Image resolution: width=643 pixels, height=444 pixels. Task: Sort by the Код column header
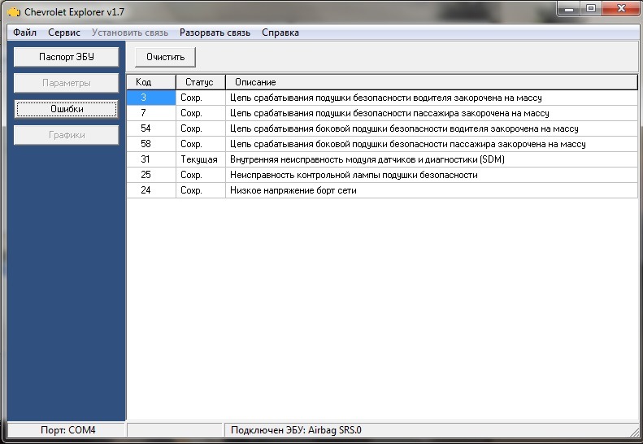tap(151, 82)
